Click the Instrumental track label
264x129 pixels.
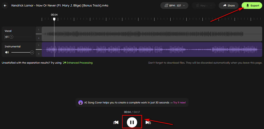click(x=13, y=46)
